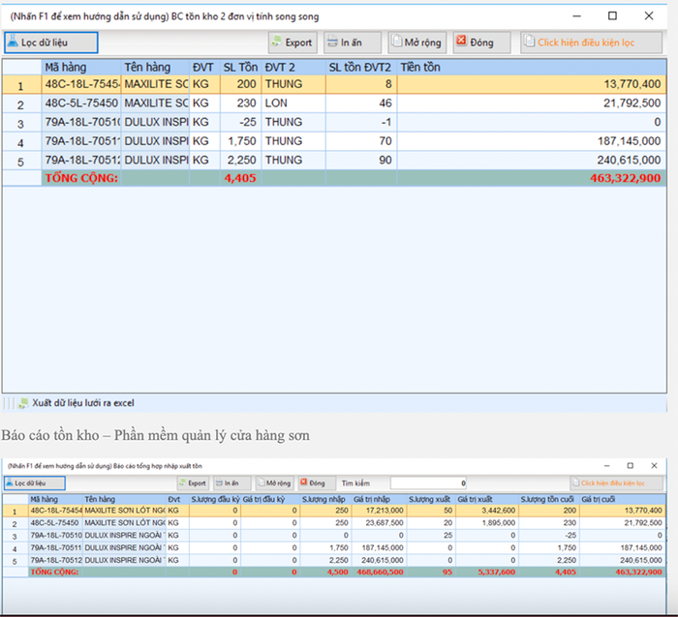Maximize the upper BC tồn kho window
The height and width of the screenshot is (617, 678).
tap(612, 16)
